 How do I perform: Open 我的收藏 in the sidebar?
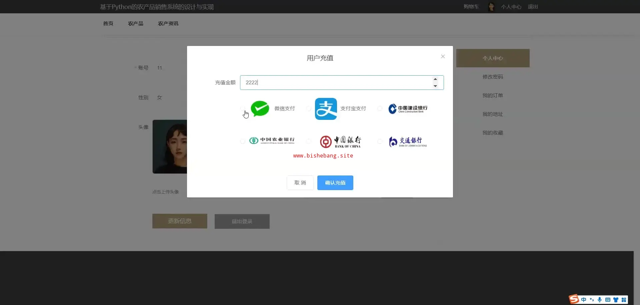(x=493, y=133)
